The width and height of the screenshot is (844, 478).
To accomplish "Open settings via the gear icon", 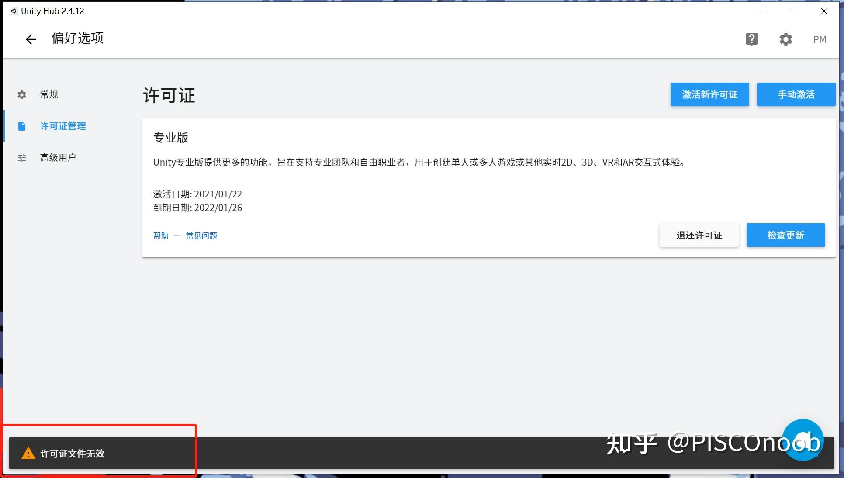I will point(785,39).
